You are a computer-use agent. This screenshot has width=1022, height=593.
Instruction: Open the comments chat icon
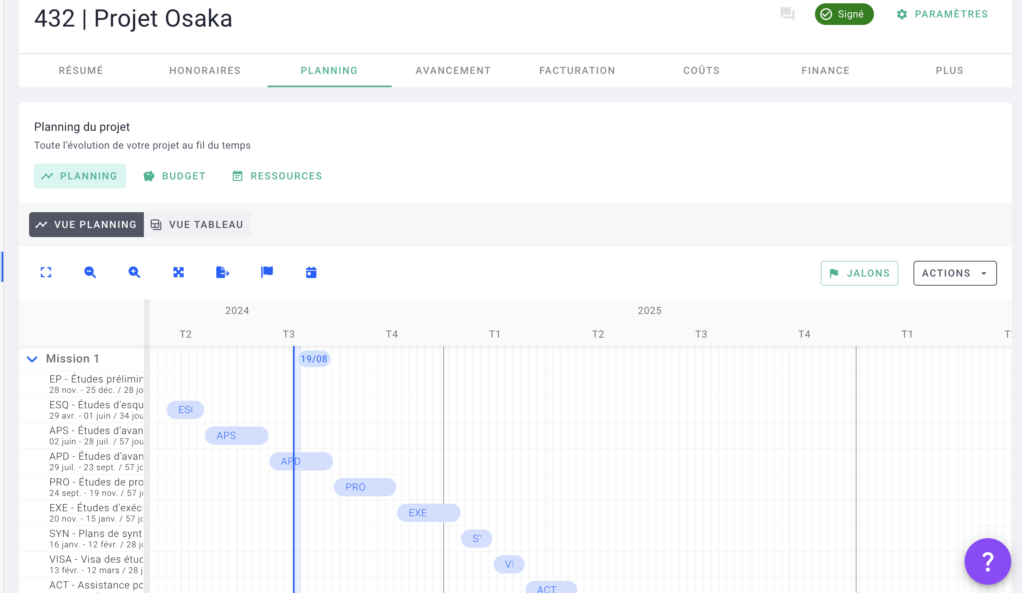pos(787,14)
